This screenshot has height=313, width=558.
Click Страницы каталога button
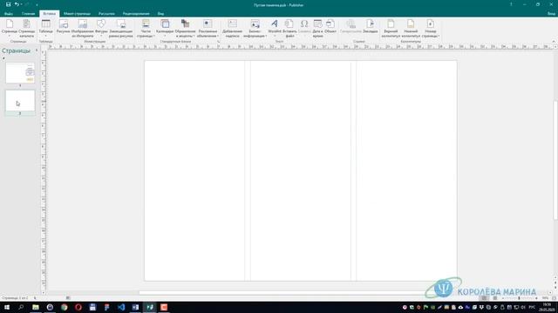pyautogui.click(x=27, y=29)
